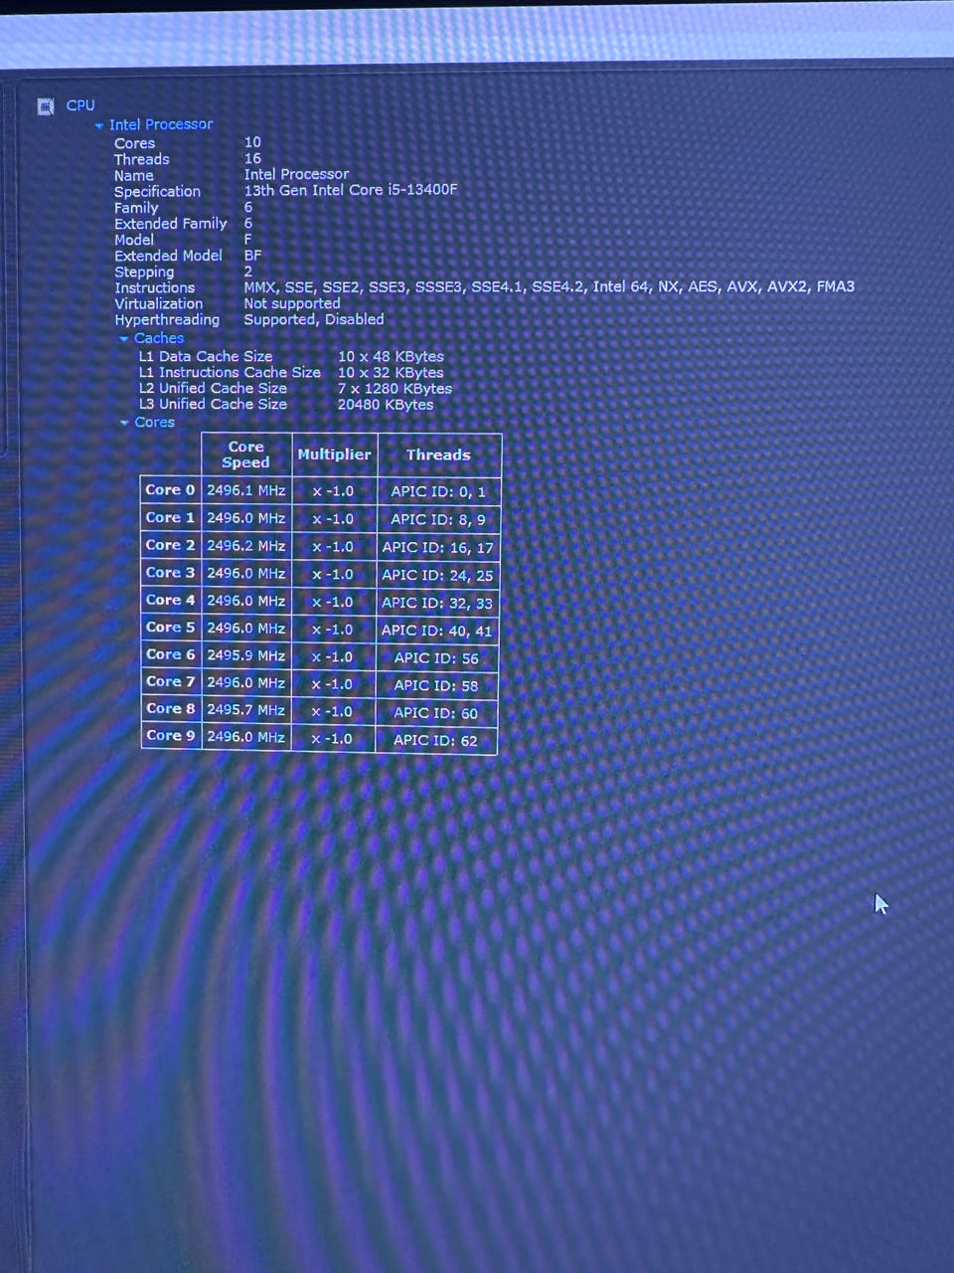Screen dimensions: 954x1273
Task: Select the Core 4 row label
Action: (x=171, y=601)
